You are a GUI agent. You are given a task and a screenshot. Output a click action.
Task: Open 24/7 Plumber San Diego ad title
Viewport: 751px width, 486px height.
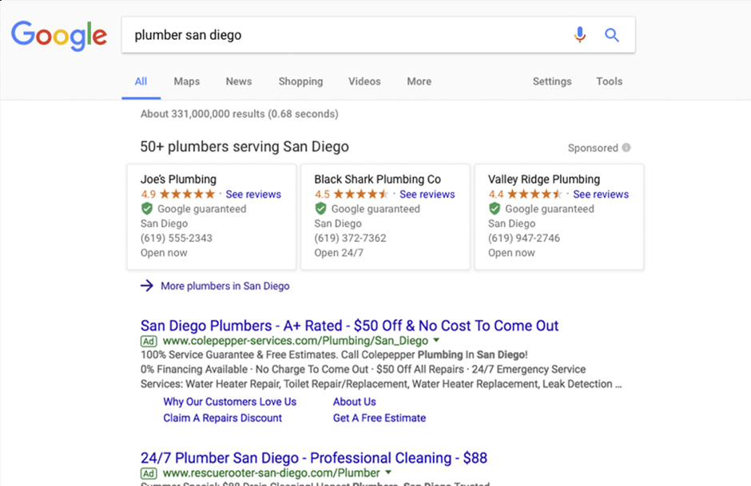click(314, 458)
